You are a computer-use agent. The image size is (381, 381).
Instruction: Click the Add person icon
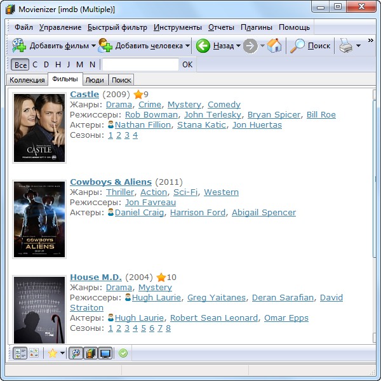tap(105, 46)
